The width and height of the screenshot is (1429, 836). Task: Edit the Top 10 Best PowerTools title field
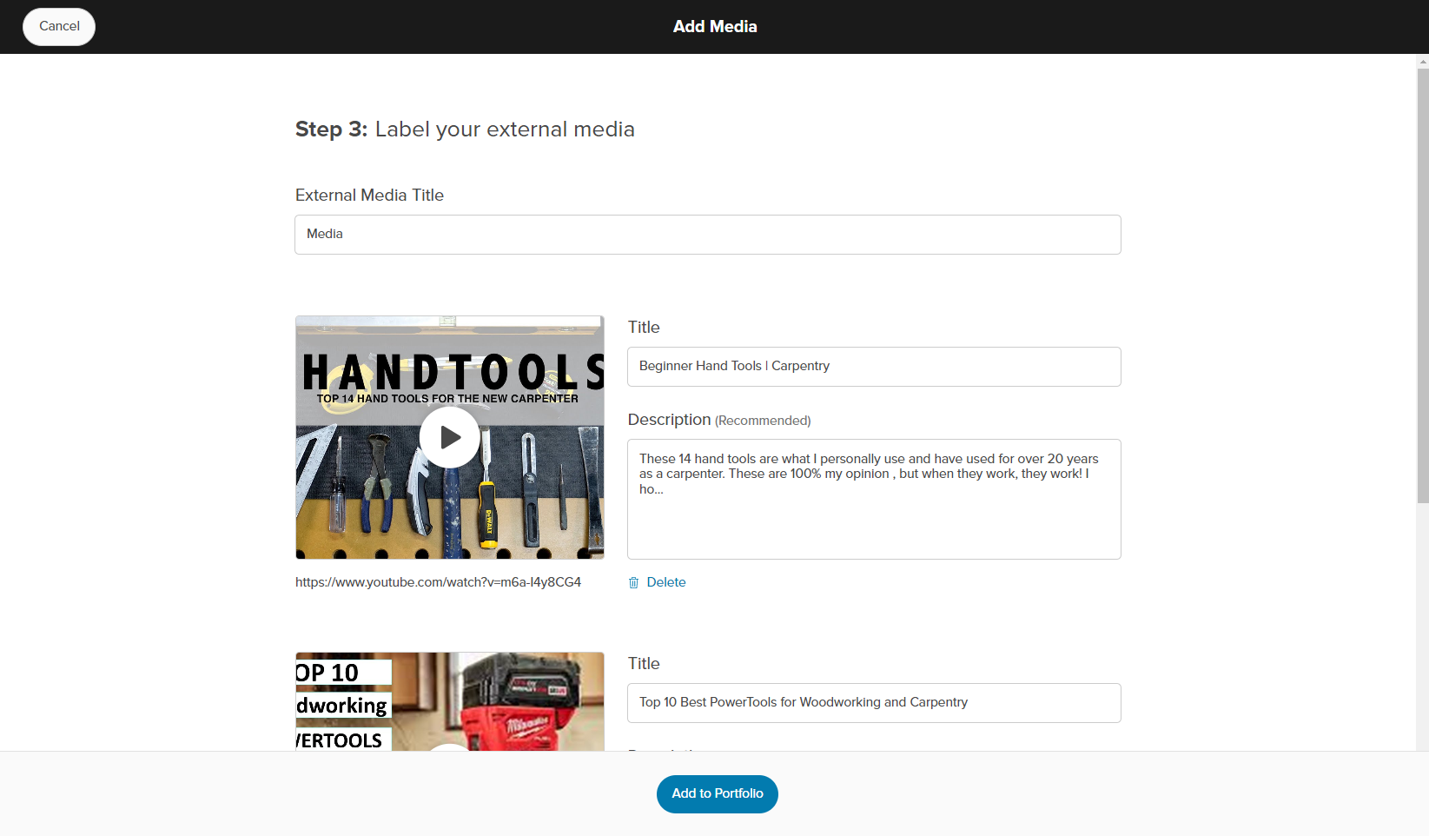click(x=874, y=703)
